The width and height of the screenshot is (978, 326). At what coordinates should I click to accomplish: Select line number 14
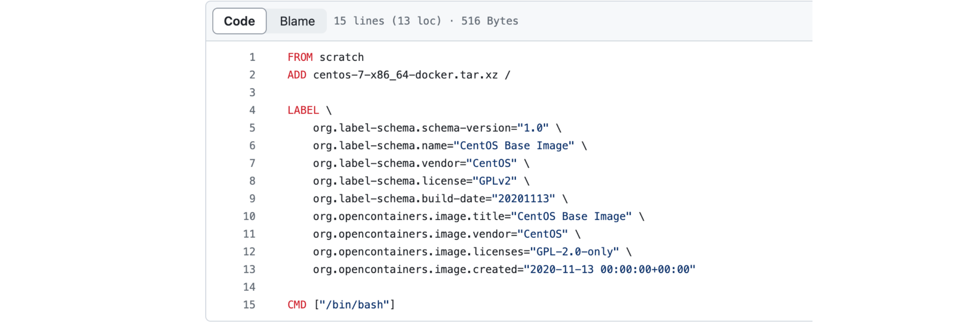tap(249, 287)
